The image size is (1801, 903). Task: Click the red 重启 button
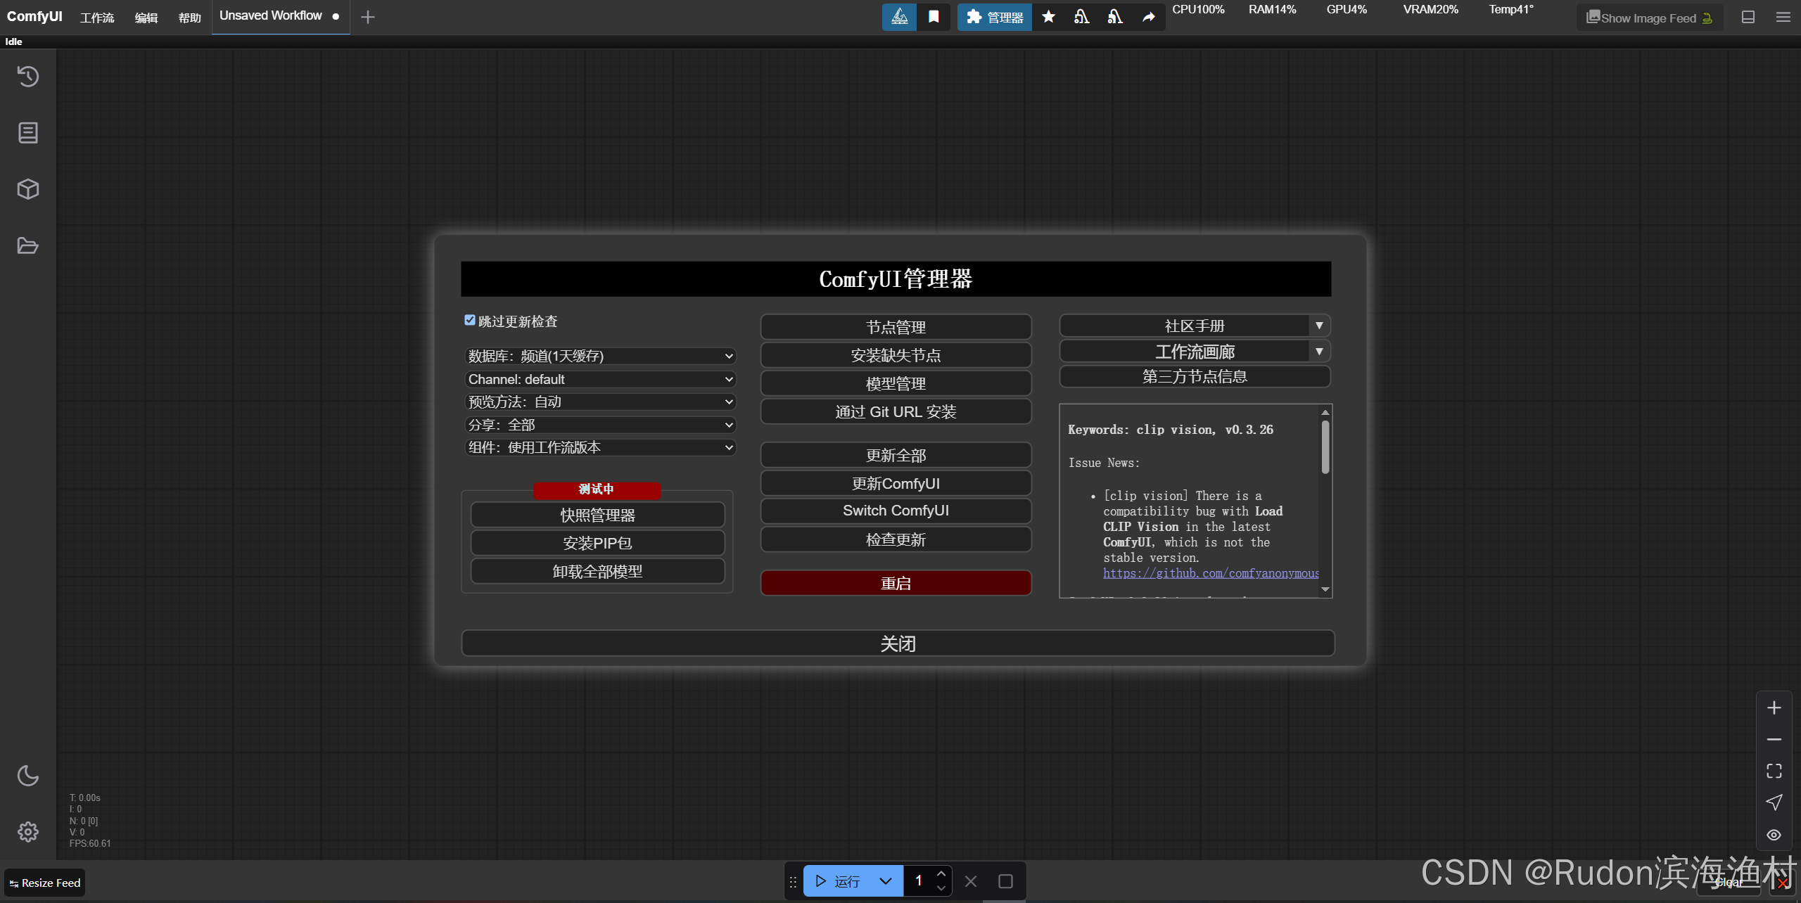[x=896, y=583]
